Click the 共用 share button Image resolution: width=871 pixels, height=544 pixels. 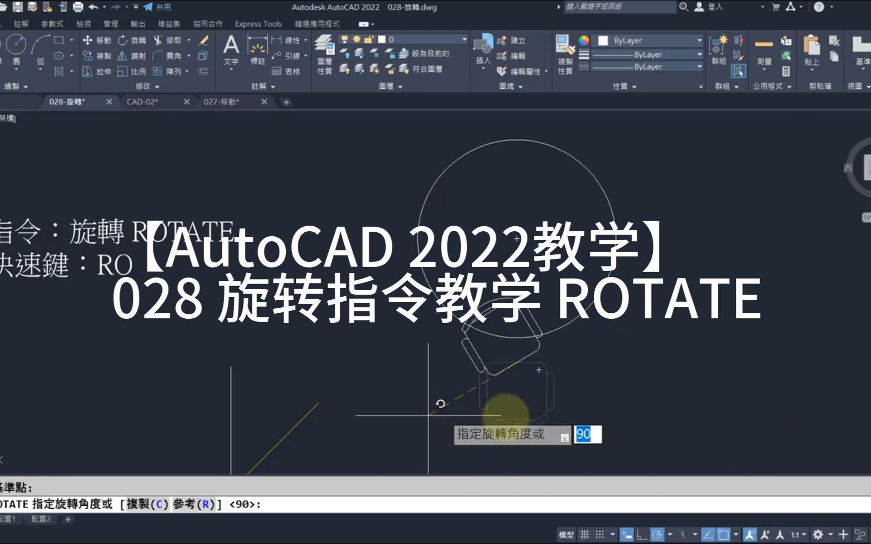[x=159, y=7]
